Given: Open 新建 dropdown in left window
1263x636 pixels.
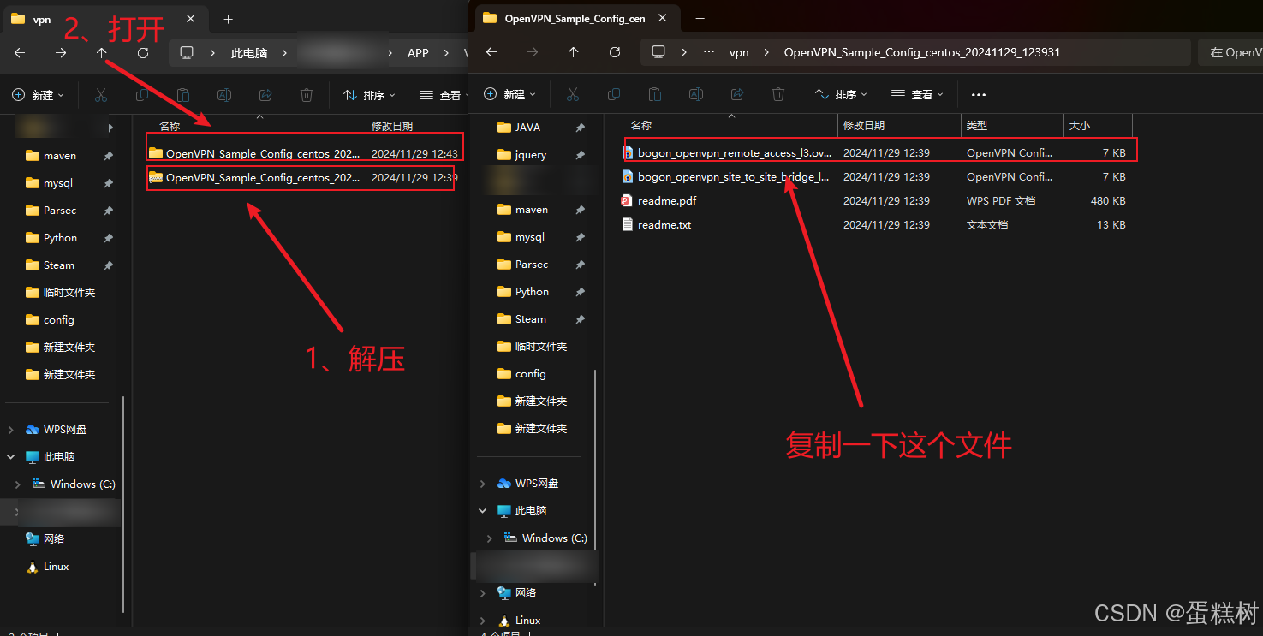Looking at the screenshot, I should pos(38,95).
